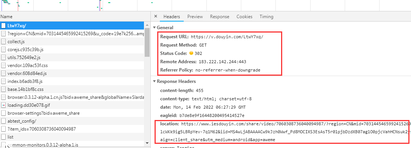Select the index.b6adb3f8.js request
The height and width of the screenshot is (148, 411).
[72, 81]
